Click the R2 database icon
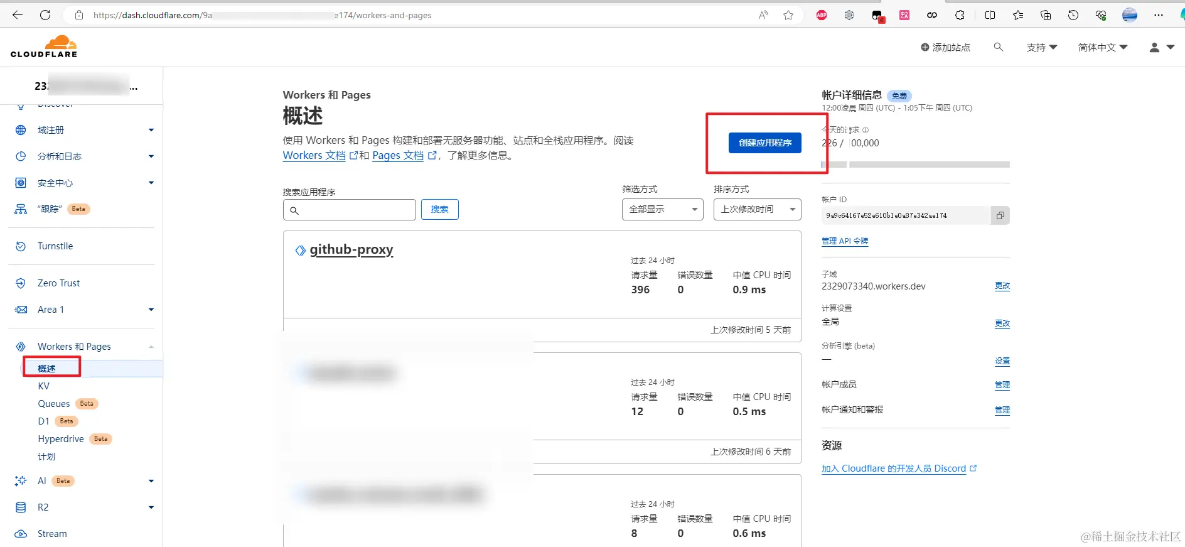 (21, 507)
